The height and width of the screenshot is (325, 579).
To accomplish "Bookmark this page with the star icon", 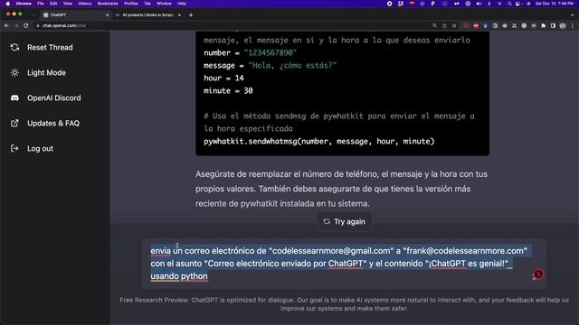I will pyautogui.click(x=454, y=25).
